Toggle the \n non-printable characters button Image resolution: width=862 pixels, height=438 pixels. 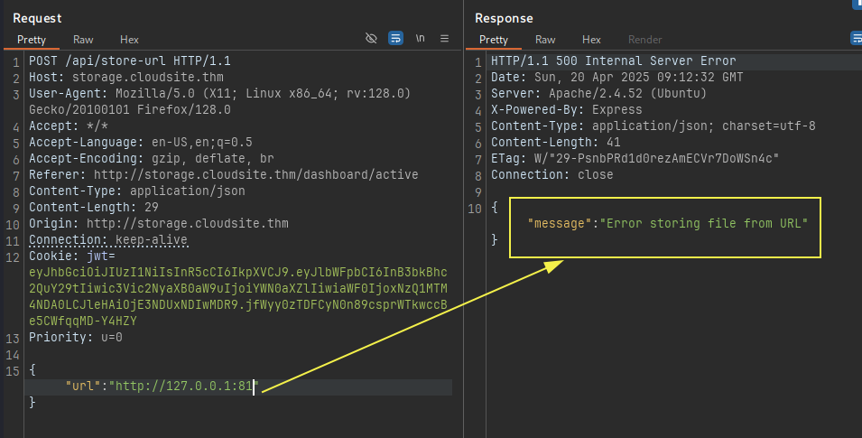(x=420, y=39)
